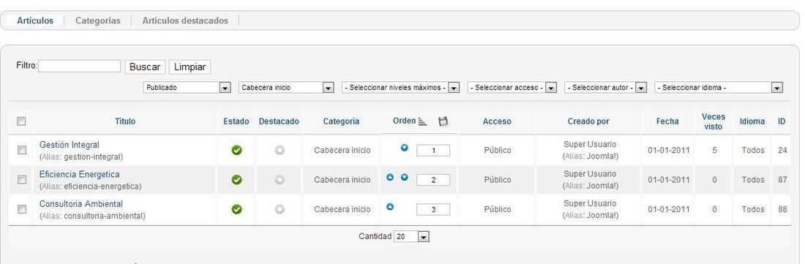The height and width of the screenshot is (264, 805).
Task: Click the Limpiar button
Action: tap(190, 67)
